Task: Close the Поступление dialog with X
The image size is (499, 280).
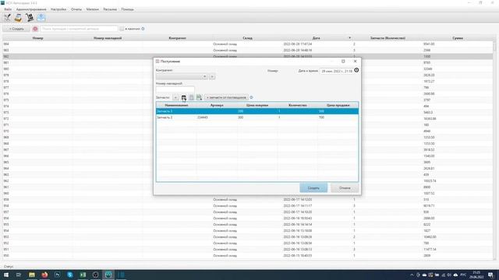Action: 356,61
